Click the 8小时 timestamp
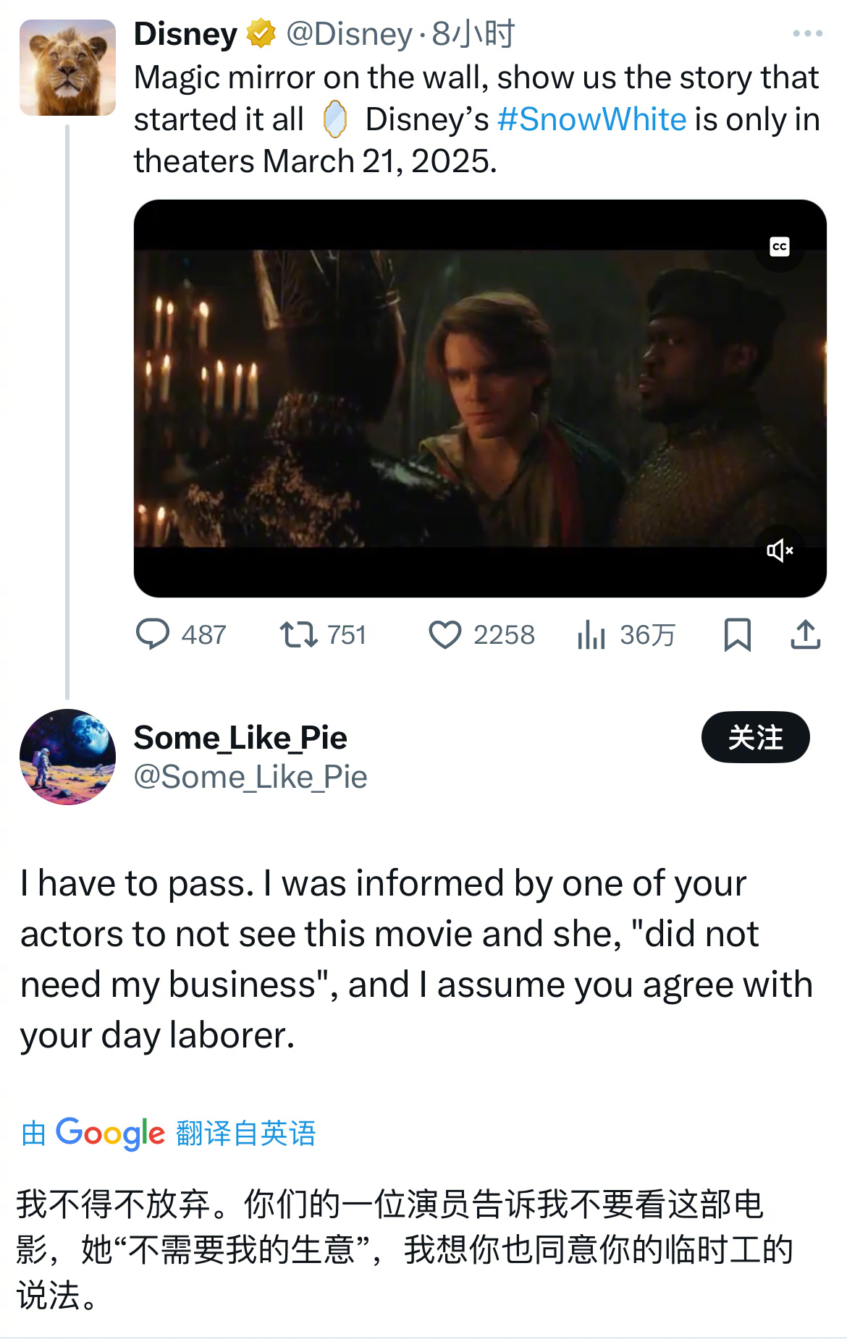 (x=473, y=34)
